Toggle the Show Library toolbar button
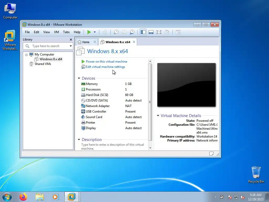 click(x=143, y=32)
